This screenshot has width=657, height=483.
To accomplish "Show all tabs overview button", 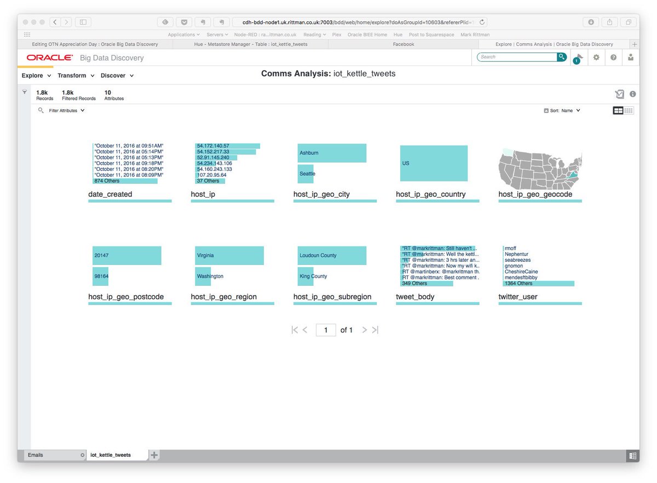I will click(x=628, y=22).
